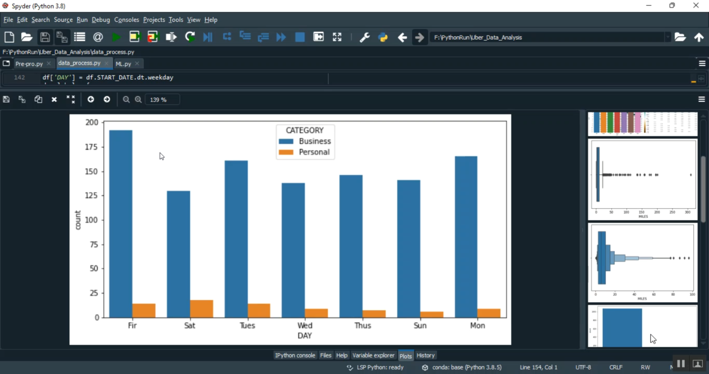Maximize the current pane

tap(337, 37)
